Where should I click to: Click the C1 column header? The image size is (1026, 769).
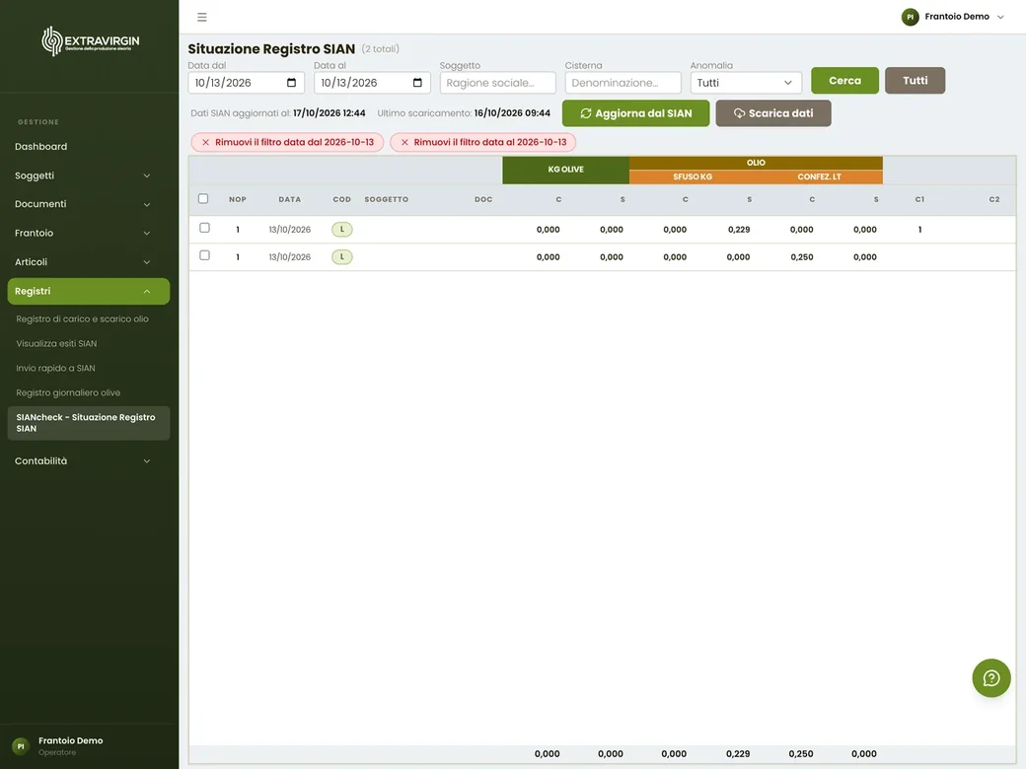point(920,199)
